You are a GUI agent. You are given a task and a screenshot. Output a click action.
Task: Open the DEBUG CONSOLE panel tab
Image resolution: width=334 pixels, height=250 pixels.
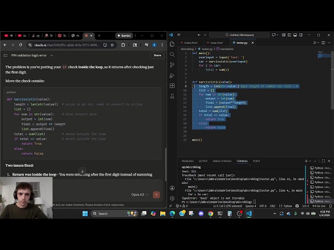[x=222, y=161]
